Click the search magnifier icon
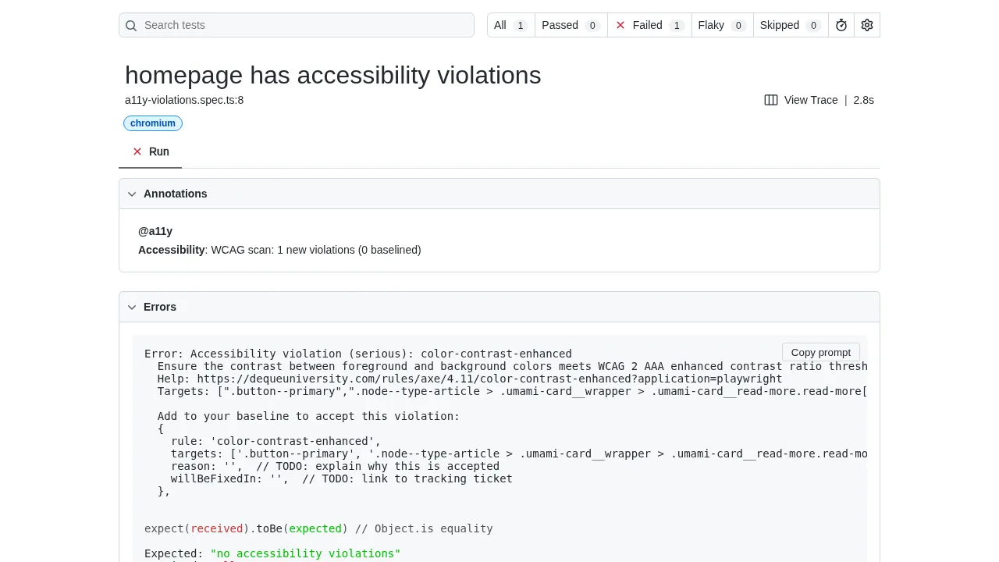The height and width of the screenshot is (562, 999). coord(131,25)
